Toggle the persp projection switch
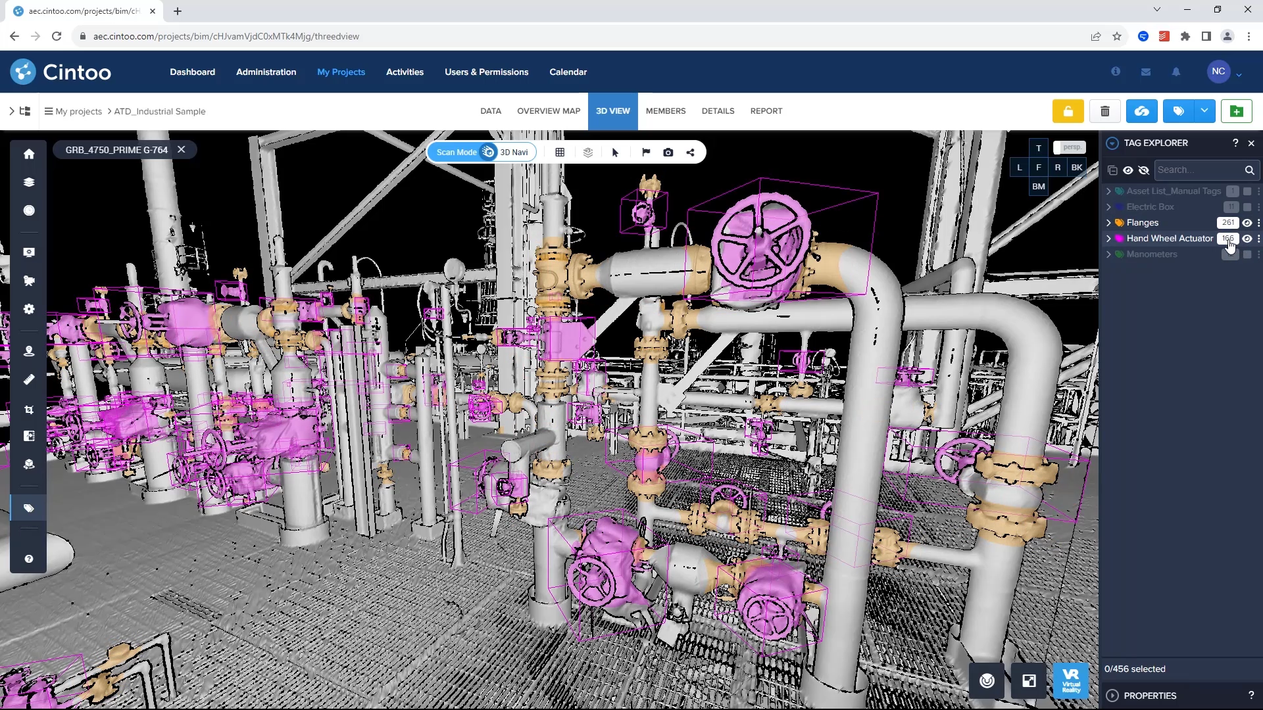Viewport: 1263px width, 710px height. [x=1070, y=147]
